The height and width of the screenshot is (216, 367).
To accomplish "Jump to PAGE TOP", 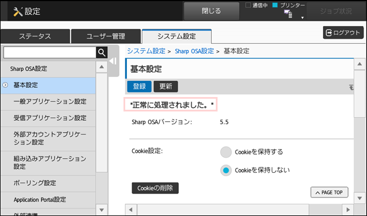I will tap(329, 192).
